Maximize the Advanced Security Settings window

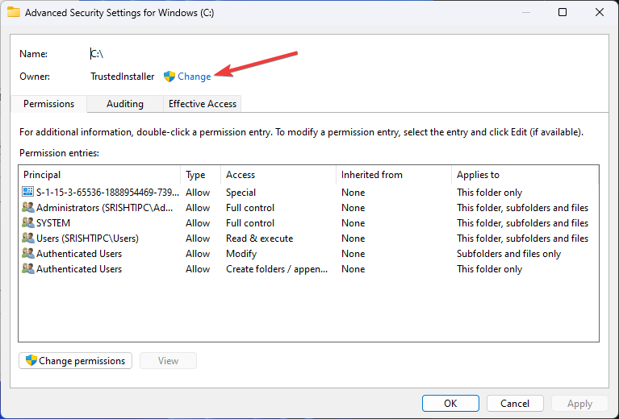(563, 13)
